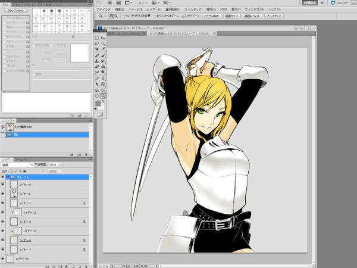
Task: Click the ピクセル等倍 button
Action: pos(211,16)
